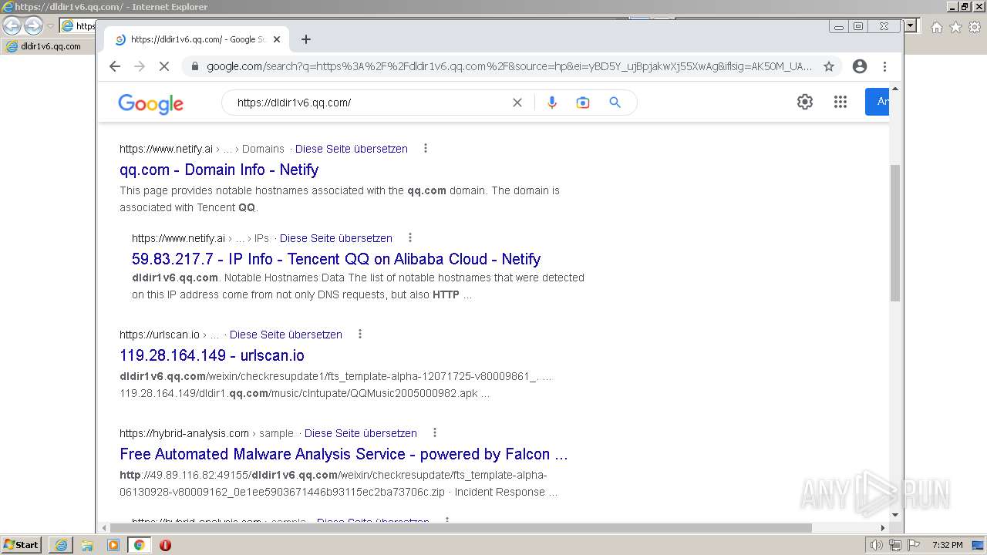Click red antivirus icon on taskbar

(165, 545)
